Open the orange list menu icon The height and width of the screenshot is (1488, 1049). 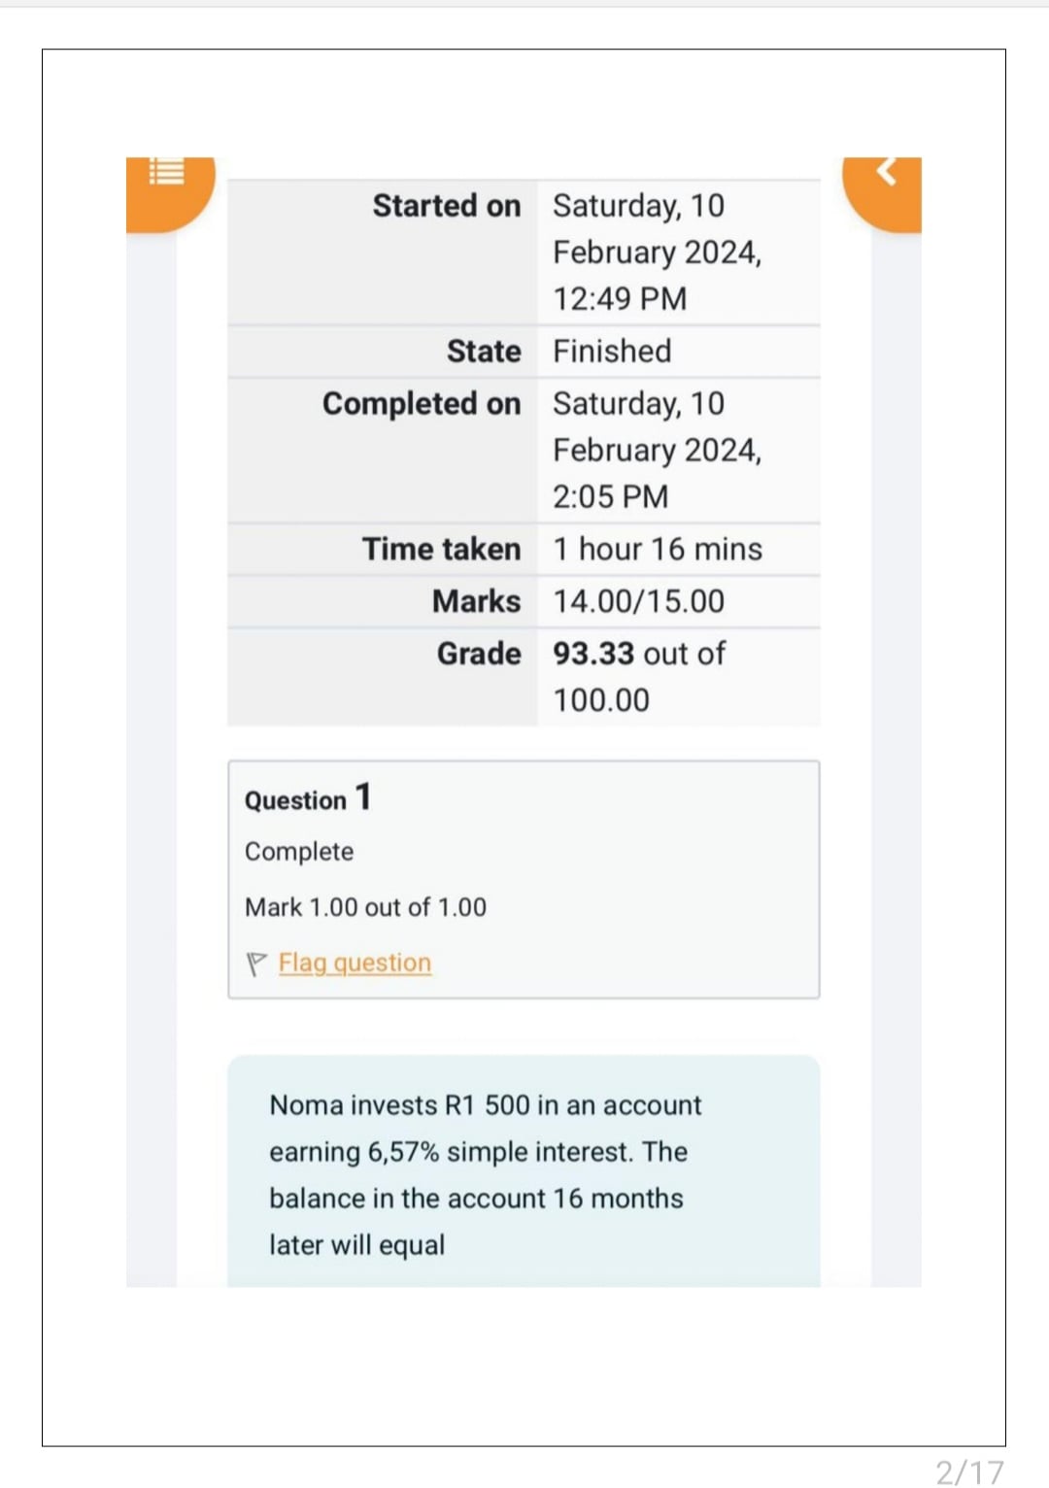coord(167,172)
